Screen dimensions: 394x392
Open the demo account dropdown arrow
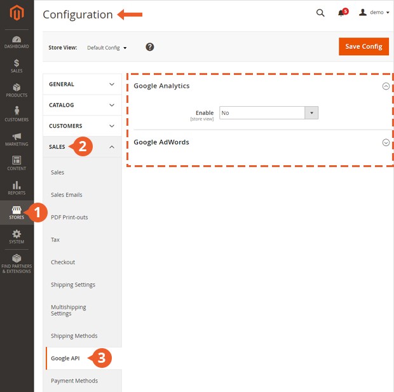coord(388,13)
